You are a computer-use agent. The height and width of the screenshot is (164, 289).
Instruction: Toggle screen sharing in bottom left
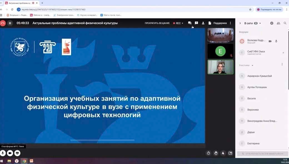pyautogui.click(x=17, y=153)
